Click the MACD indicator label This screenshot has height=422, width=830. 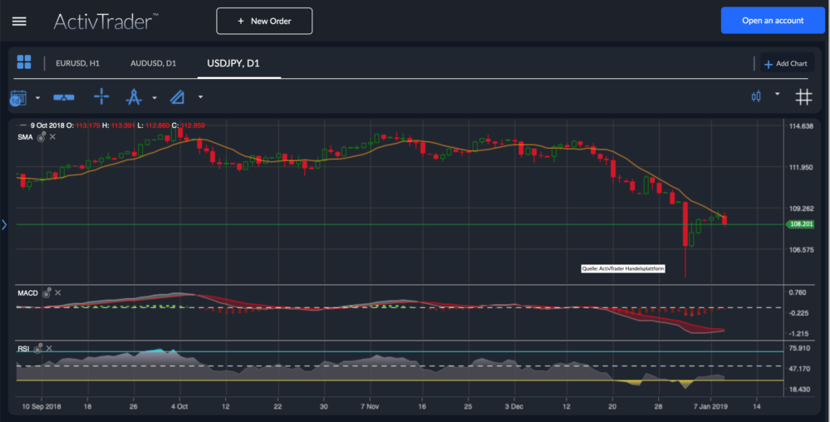click(x=27, y=292)
